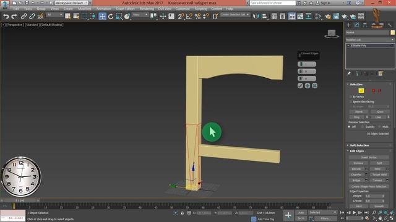
Task: Switch to Hierarchy panel tab
Action: tap(365, 25)
